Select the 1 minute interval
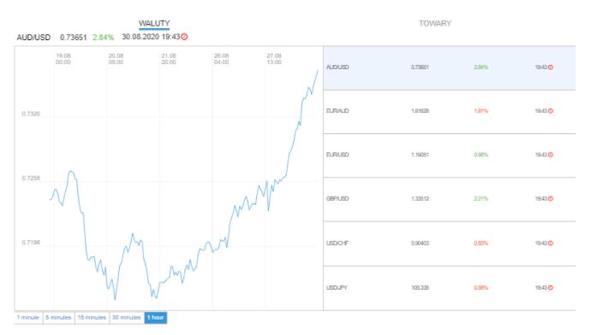 tap(28, 318)
